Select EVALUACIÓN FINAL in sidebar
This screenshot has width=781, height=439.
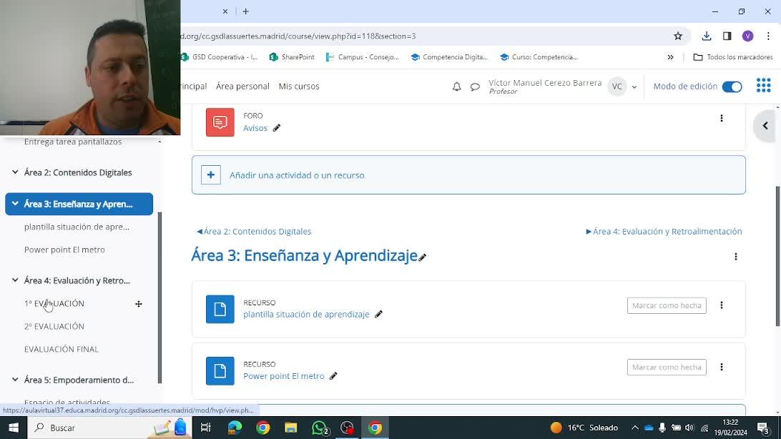point(62,350)
